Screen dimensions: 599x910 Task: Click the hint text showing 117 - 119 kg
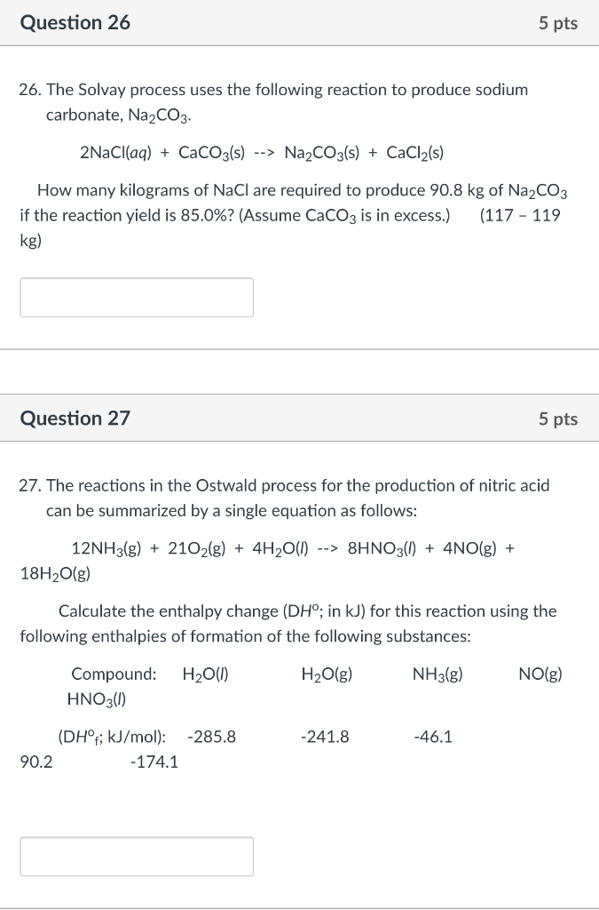[520, 214]
